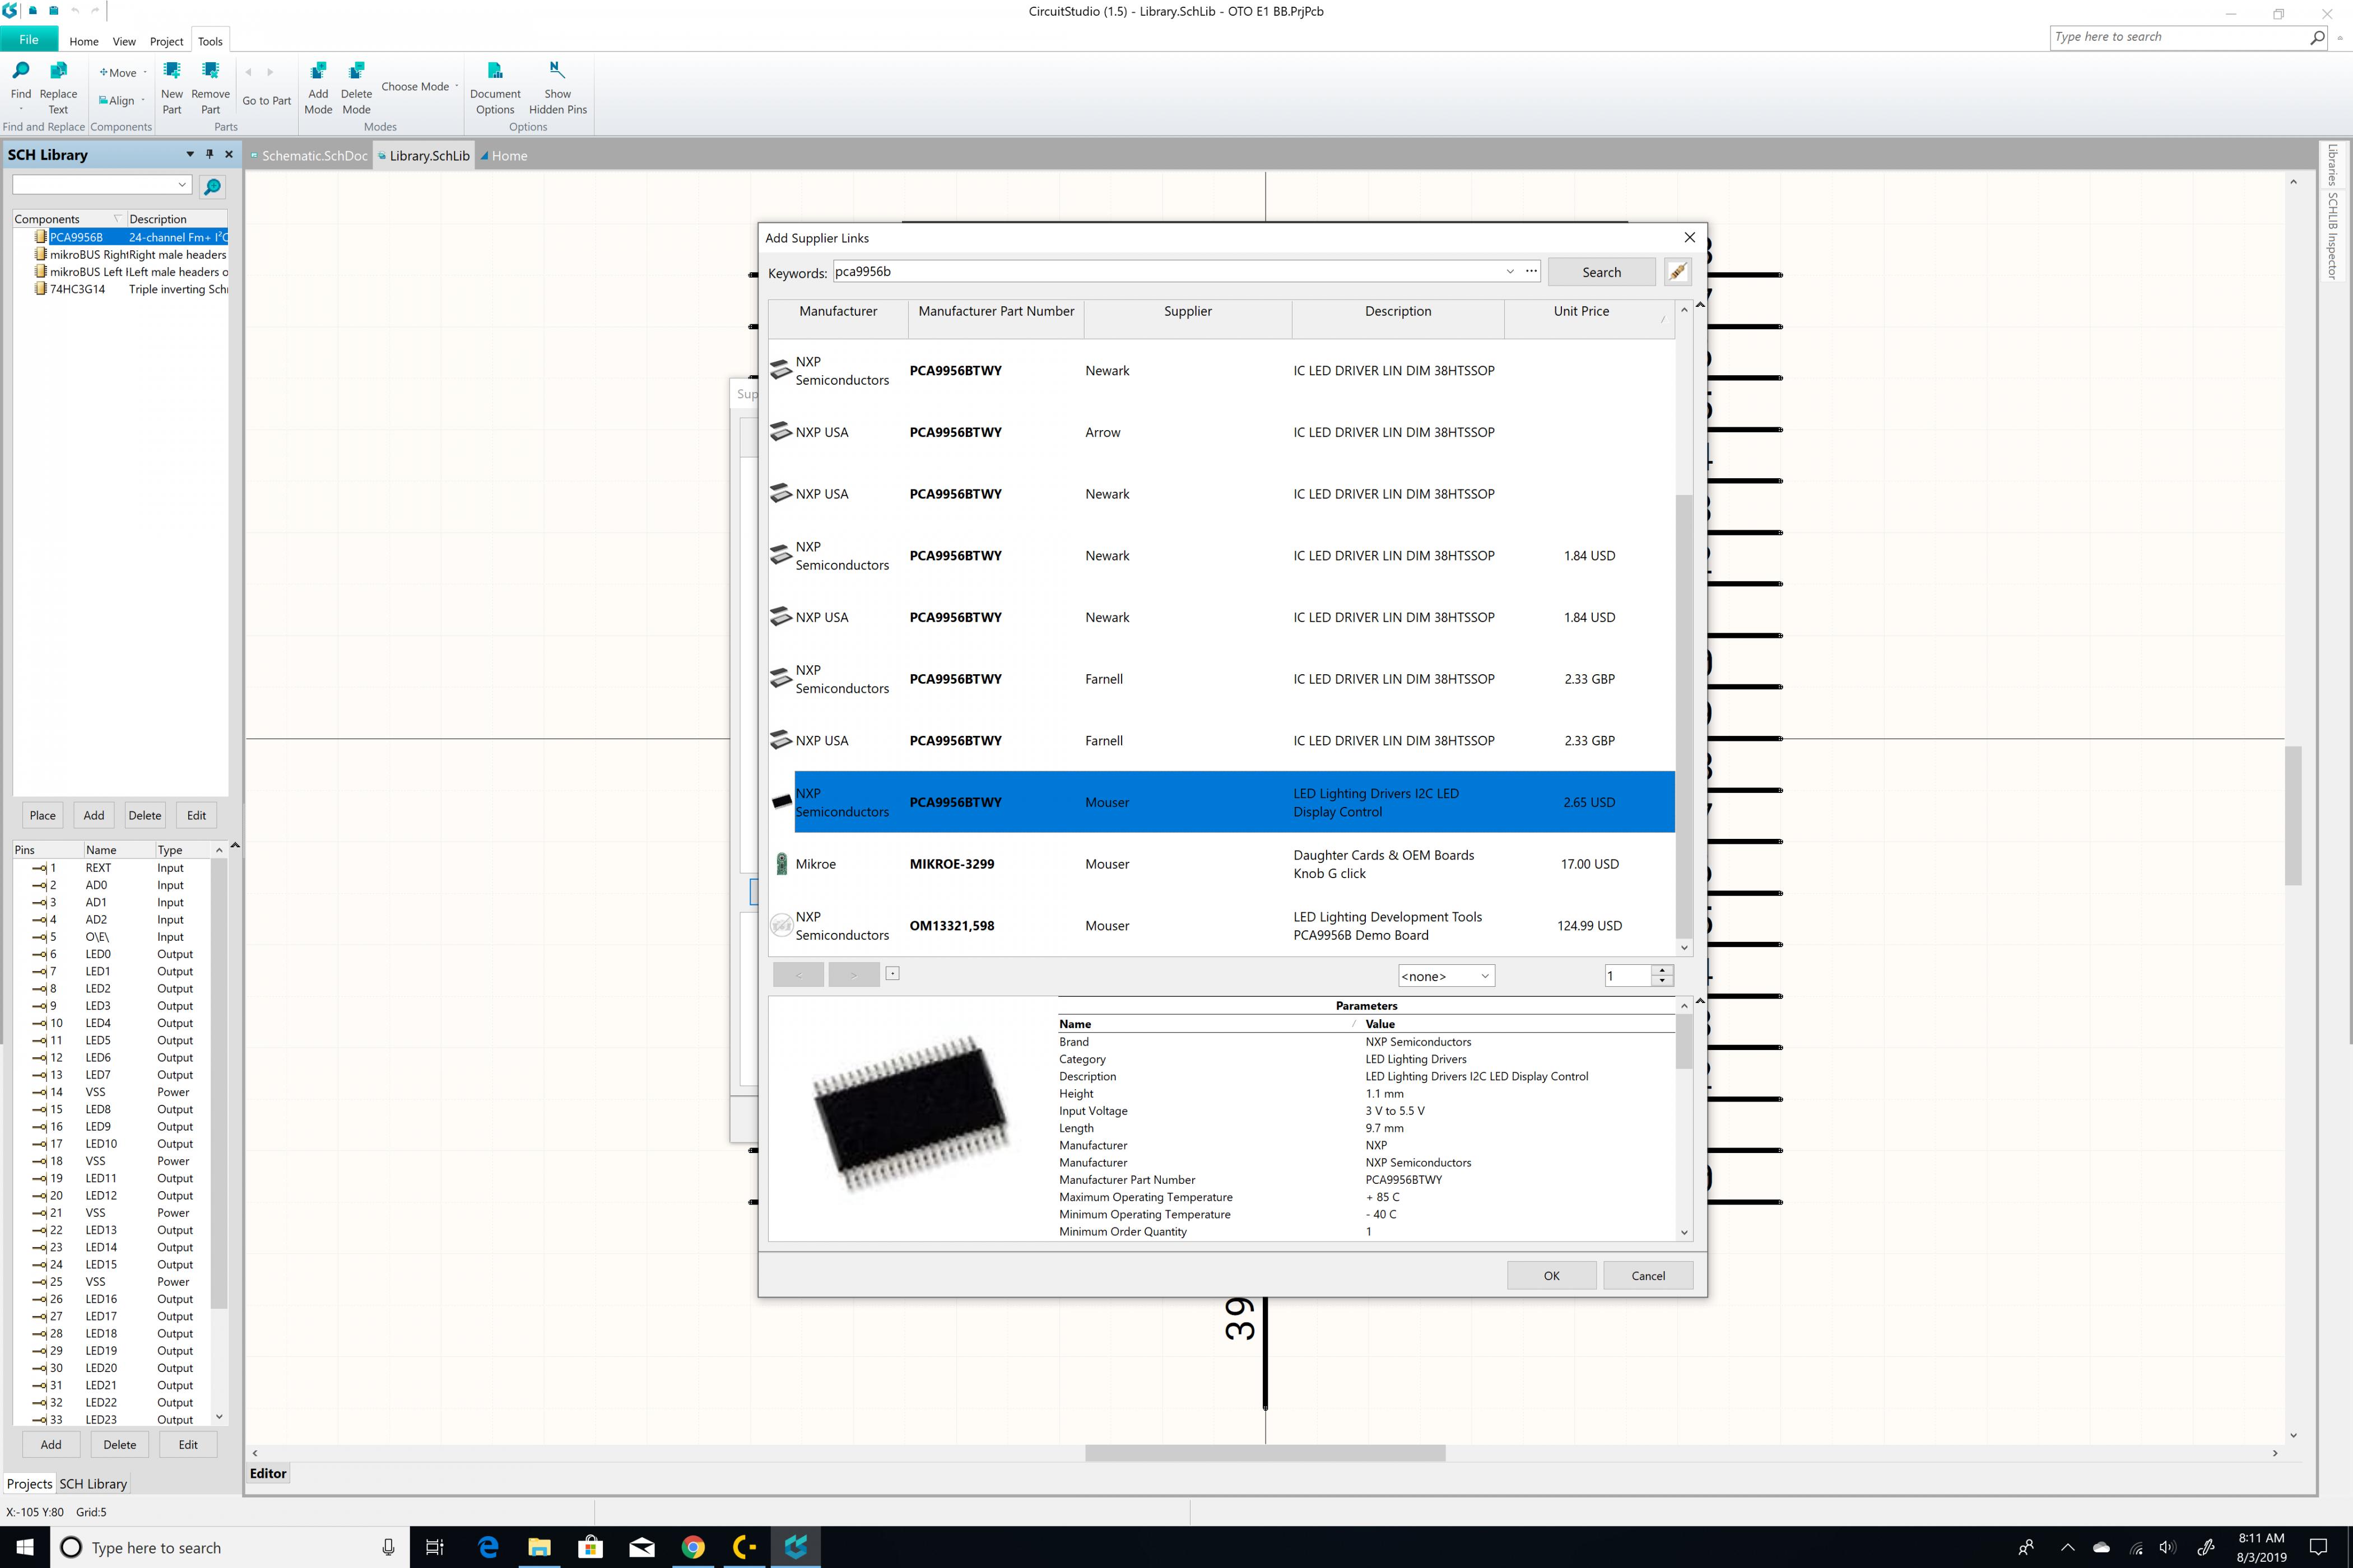Screen dimensions: 2353x1568
Task: Open File Explorer from taskbar
Action: coord(539,1547)
